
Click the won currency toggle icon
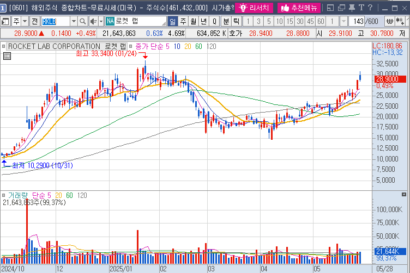tap(390, 21)
